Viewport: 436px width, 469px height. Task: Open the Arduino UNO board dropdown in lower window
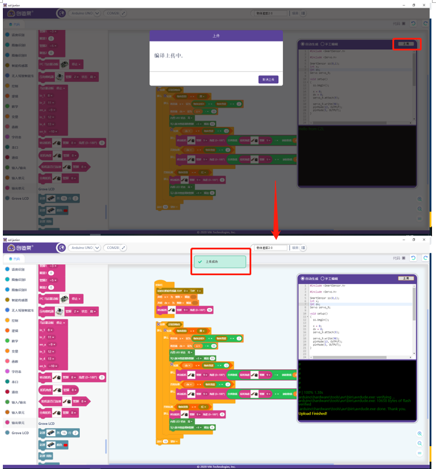pos(84,248)
